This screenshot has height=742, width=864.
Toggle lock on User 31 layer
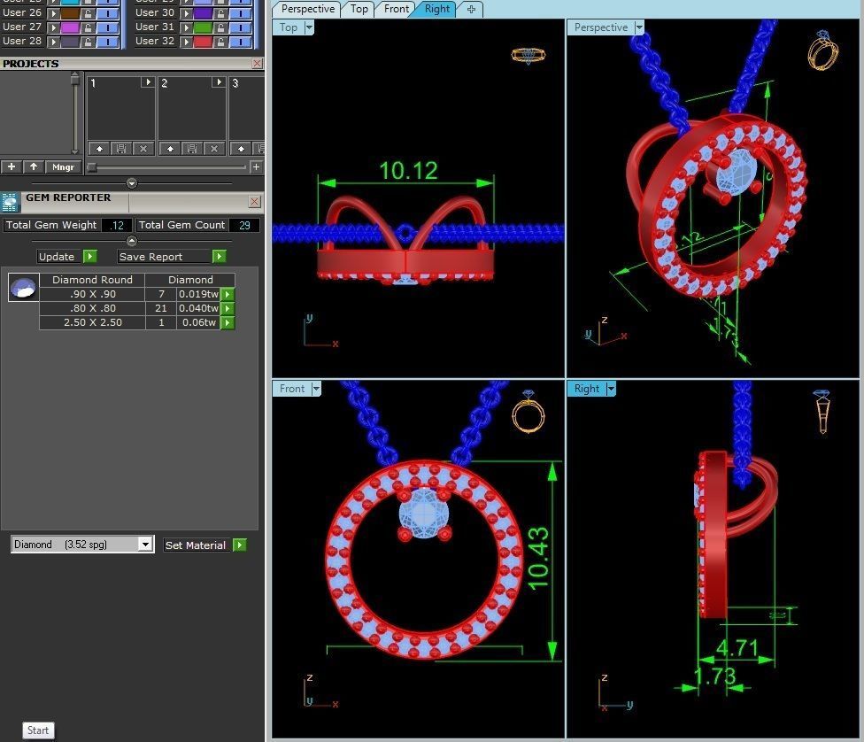click(x=220, y=27)
